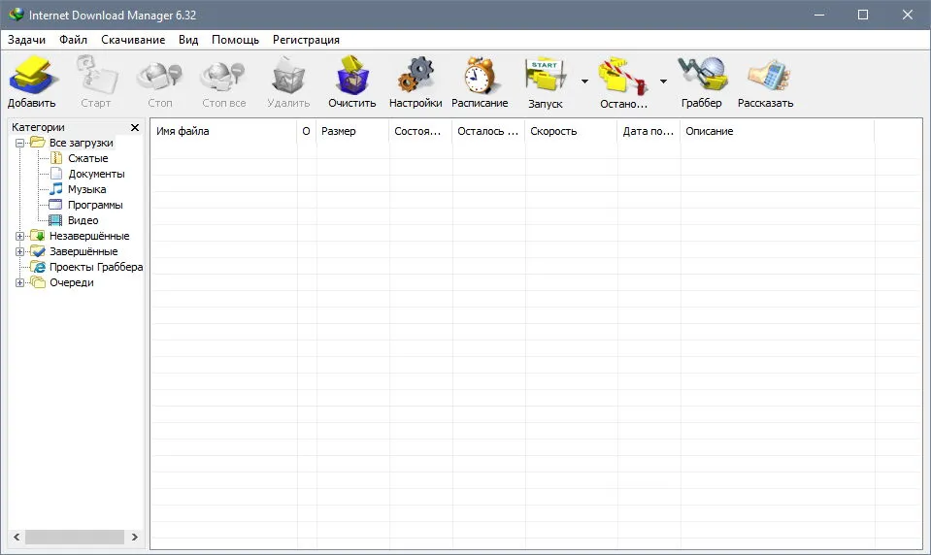Open the Регистрация menu

click(x=306, y=40)
